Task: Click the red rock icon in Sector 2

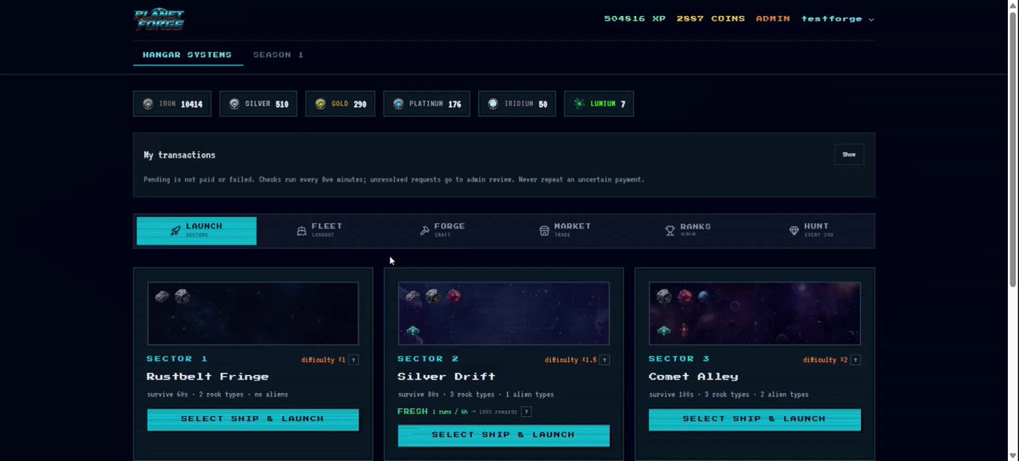Action: point(453,296)
